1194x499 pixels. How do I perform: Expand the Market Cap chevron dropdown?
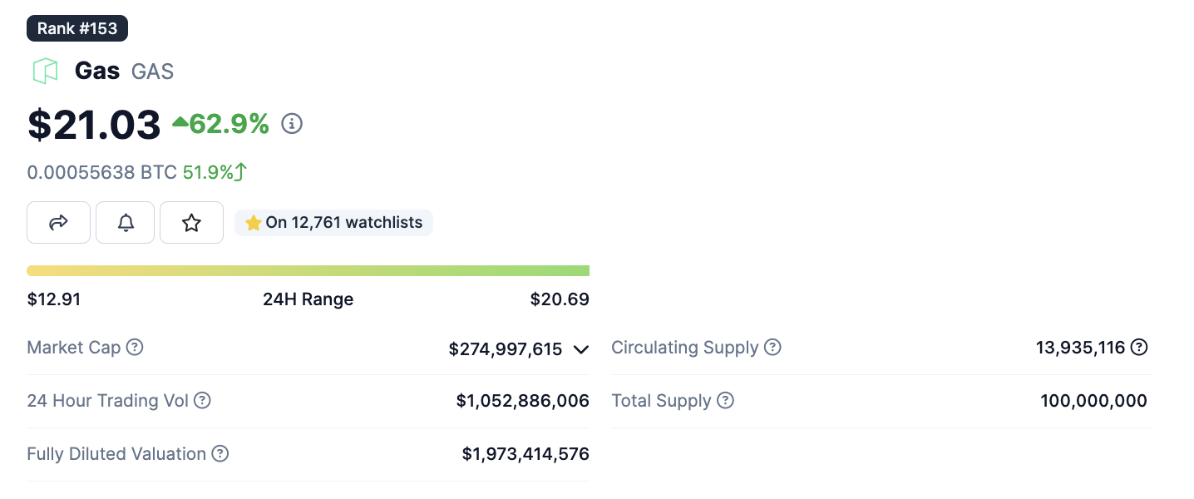tap(580, 349)
